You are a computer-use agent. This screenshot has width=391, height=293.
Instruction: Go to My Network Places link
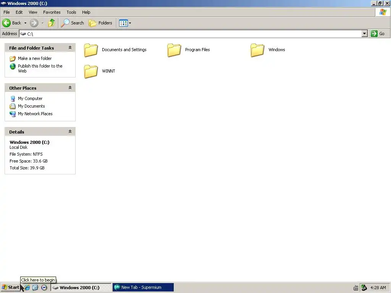tap(35, 114)
